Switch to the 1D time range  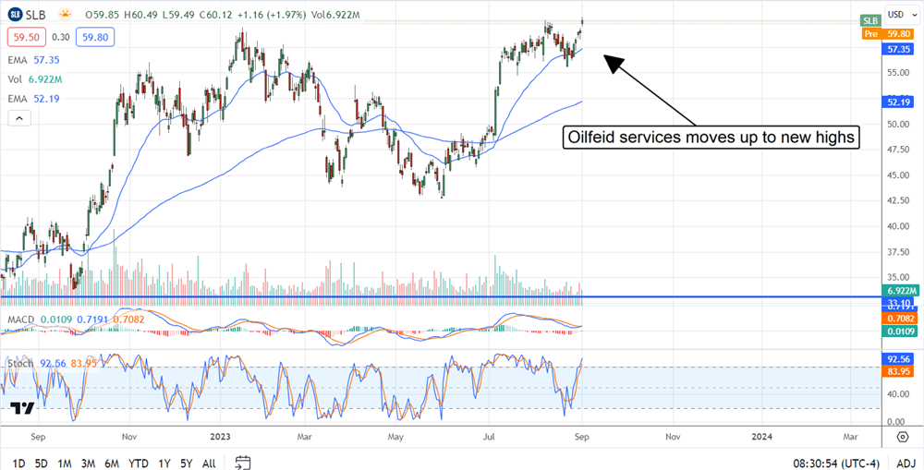pyautogui.click(x=18, y=462)
